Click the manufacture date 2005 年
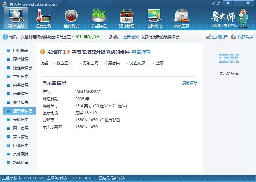This screenshot has width=256, height=182. tap(82, 99)
